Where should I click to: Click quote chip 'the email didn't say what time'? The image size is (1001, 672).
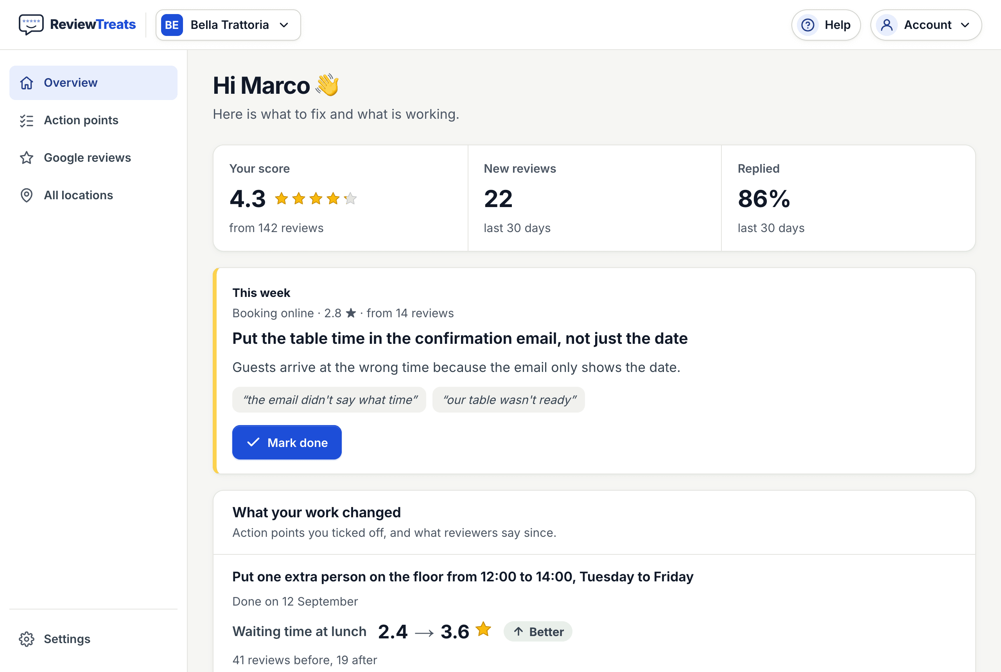point(329,400)
